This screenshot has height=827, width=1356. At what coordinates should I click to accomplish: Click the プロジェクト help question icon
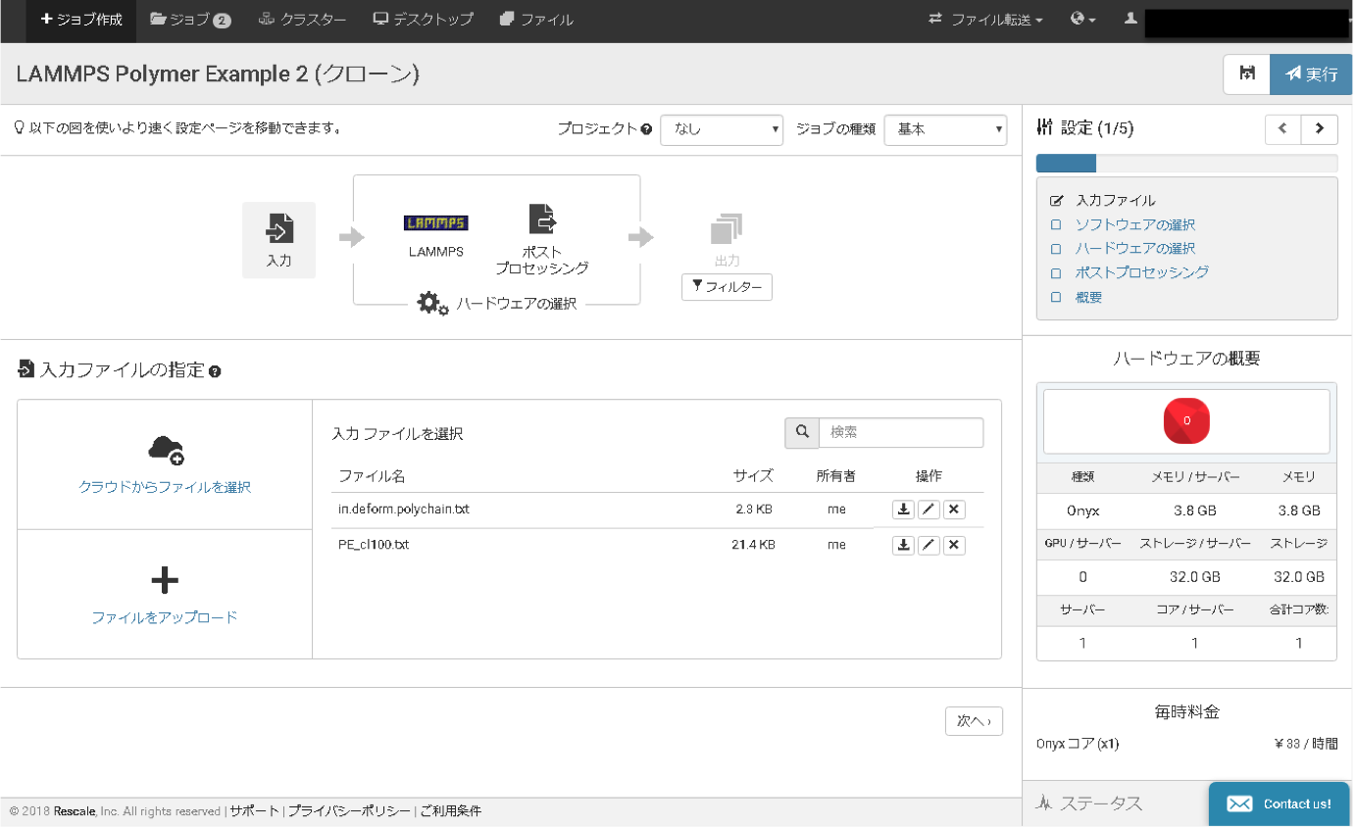[x=646, y=129]
